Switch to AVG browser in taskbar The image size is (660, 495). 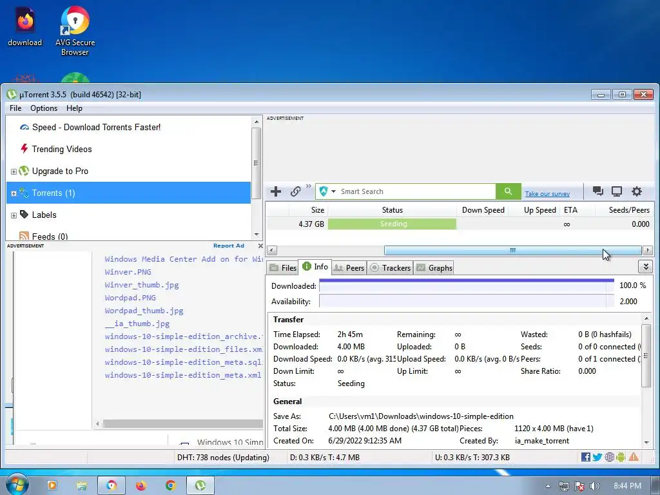click(x=112, y=486)
